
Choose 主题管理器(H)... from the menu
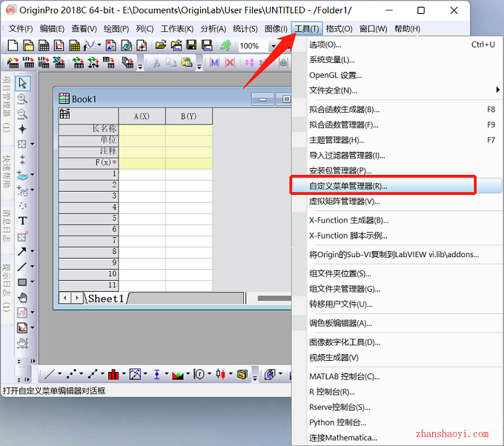tap(397, 140)
